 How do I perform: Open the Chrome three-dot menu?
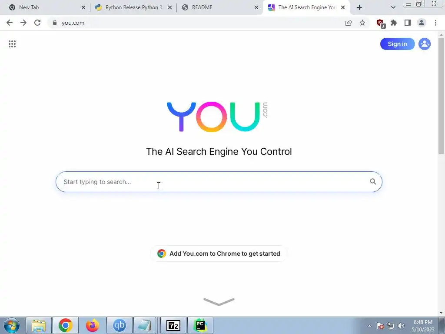pyautogui.click(x=435, y=23)
